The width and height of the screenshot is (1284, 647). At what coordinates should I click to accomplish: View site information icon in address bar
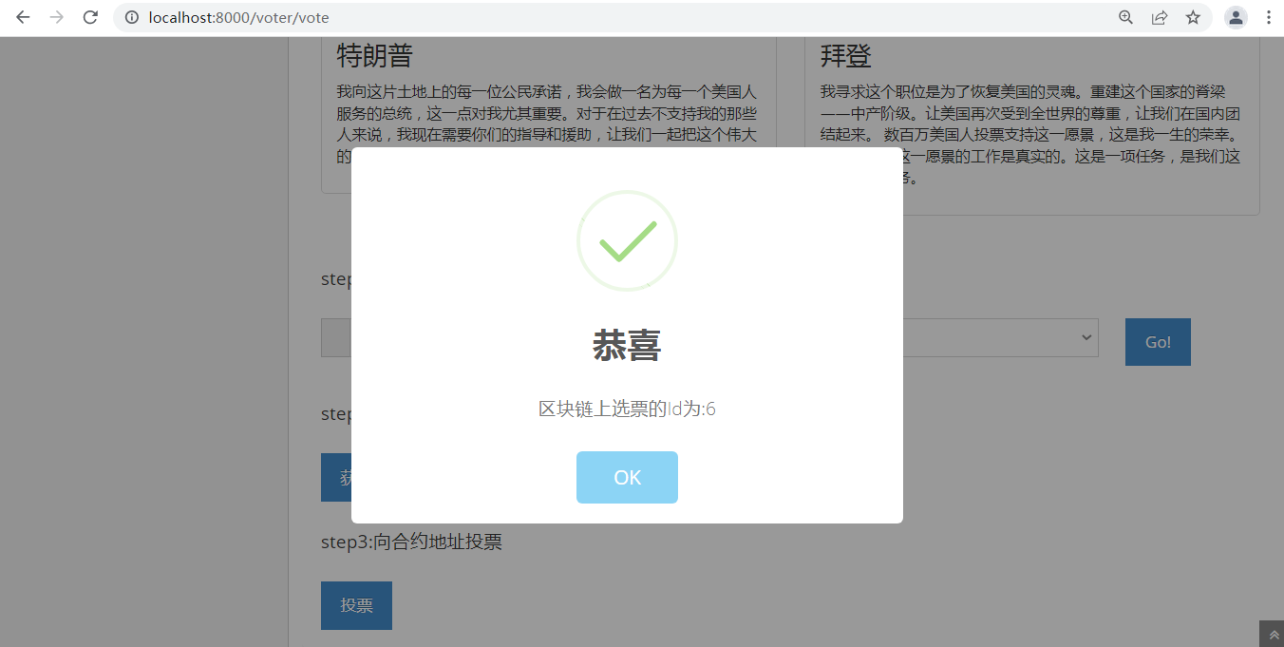(x=132, y=17)
